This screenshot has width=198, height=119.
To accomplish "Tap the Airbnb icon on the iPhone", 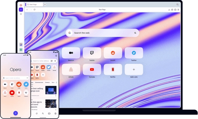I will click(x=5, y=93).
